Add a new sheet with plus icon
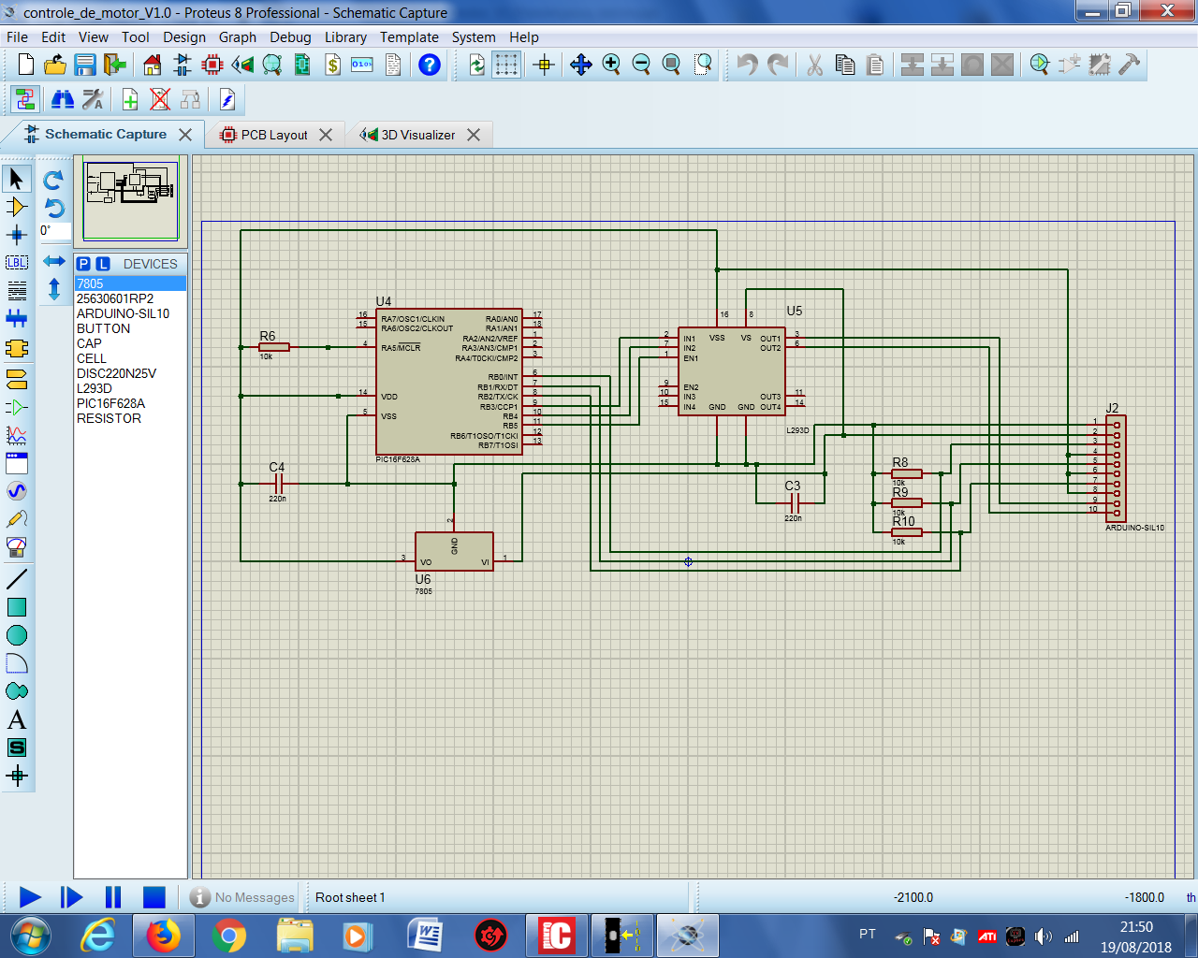 130,99
